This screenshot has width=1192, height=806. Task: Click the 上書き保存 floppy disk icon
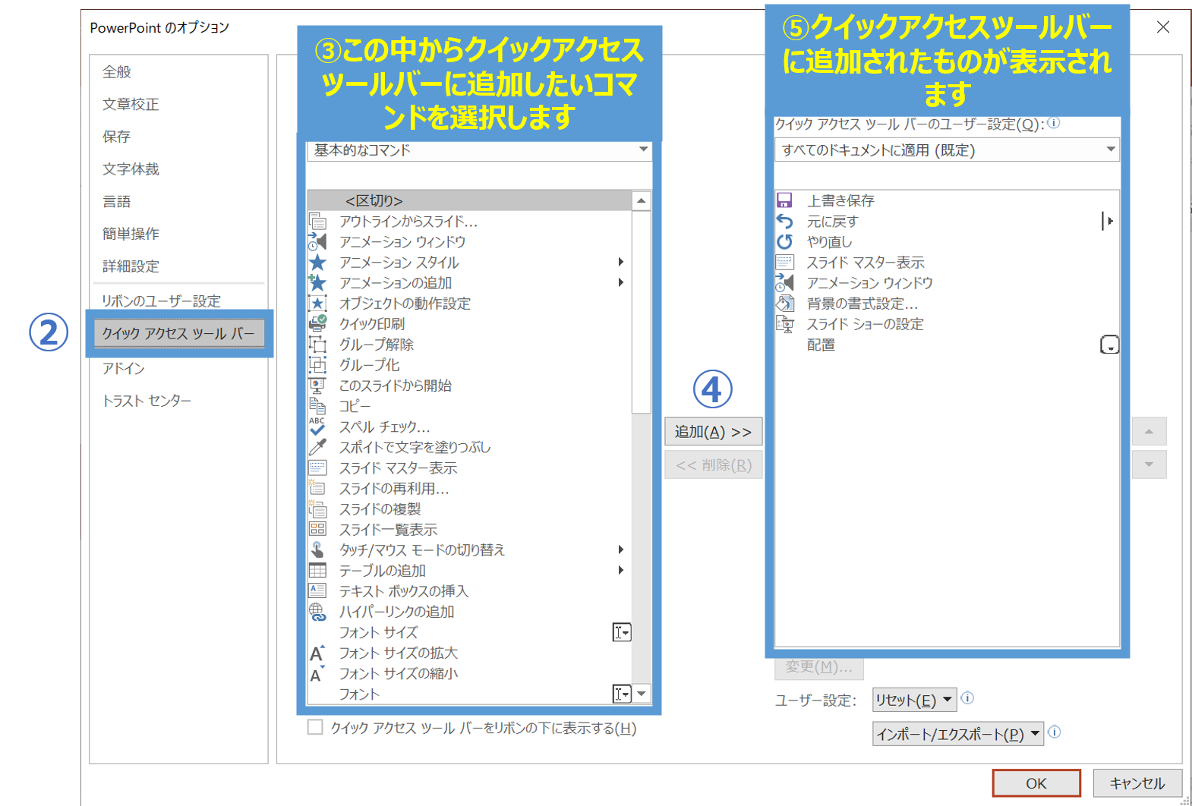[x=784, y=200]
